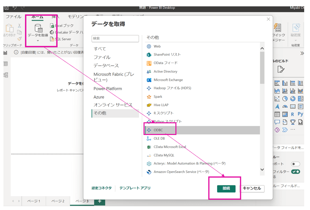Viewport: 310px width, 210px height.
Task: Click the Get Data database icon in ribbon
Action: [x=38, y=28]
